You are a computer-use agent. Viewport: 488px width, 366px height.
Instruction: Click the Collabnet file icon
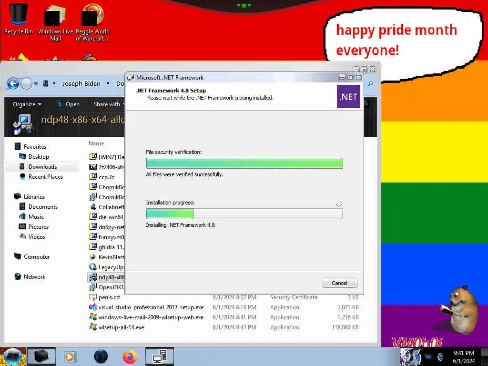pyautogui.click(x=93, y=207)
